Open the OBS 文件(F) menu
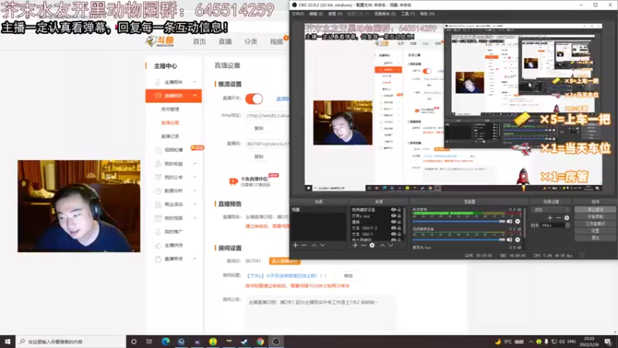The width and height of the screenshot is (618, 348). [297, 14]
